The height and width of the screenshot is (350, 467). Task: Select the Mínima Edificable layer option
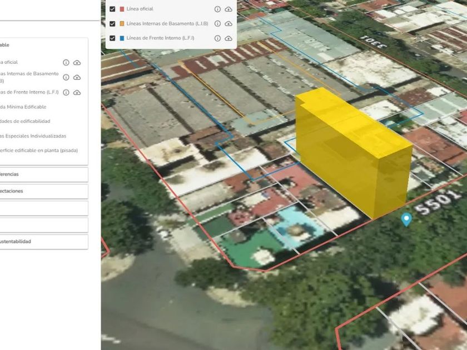tap(23, 107)
